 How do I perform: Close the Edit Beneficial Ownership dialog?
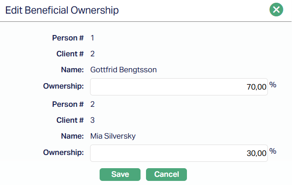click(276, 10)
